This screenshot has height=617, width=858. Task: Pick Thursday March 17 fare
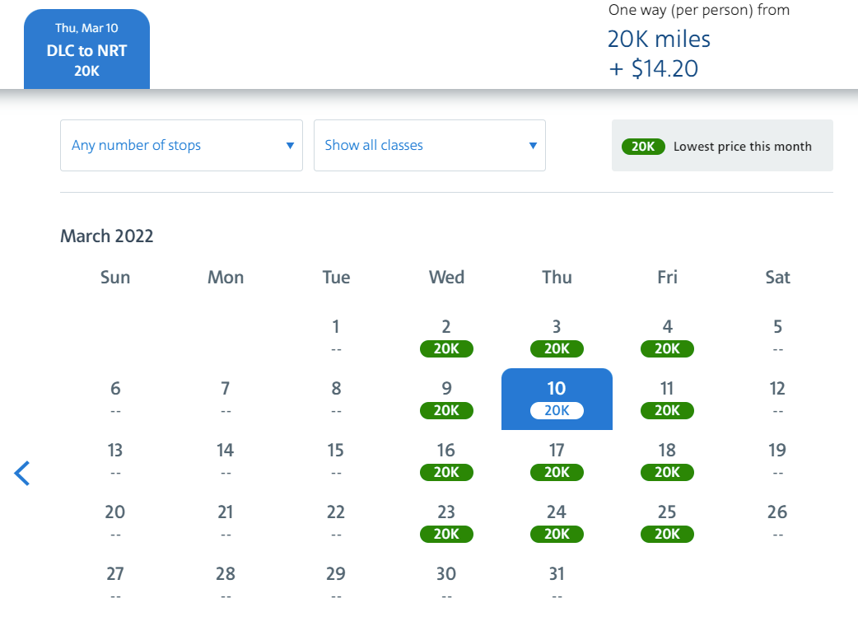557,461
